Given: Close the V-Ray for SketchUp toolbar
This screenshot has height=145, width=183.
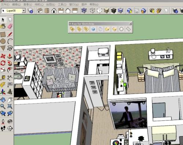Looking at the screenshot, I should [130, 23].
